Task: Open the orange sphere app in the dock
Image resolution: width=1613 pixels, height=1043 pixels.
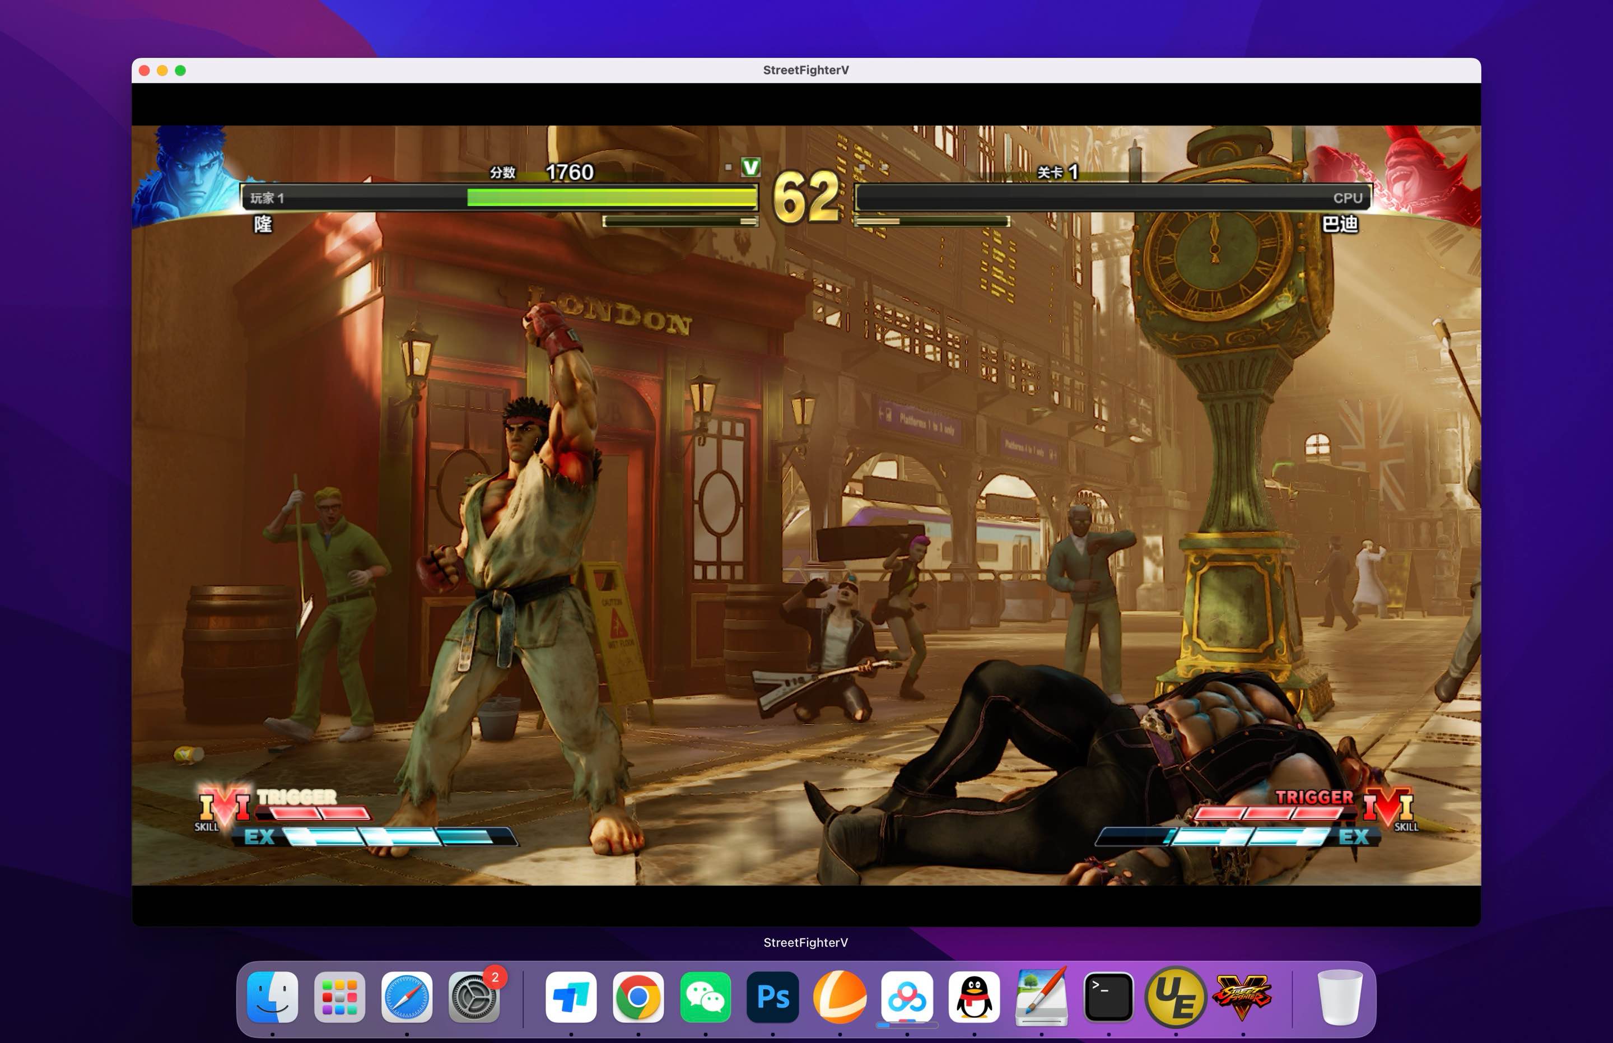Action: pyautogui.click(x=840, y=997)
